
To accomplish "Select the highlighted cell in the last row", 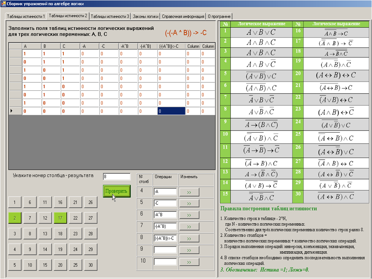I will click(171, 111).
